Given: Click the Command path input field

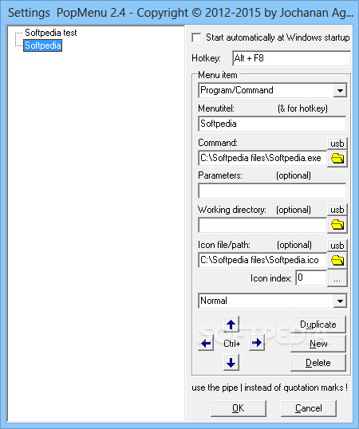Looking at the screenshot, I should (x=262, y=158).
